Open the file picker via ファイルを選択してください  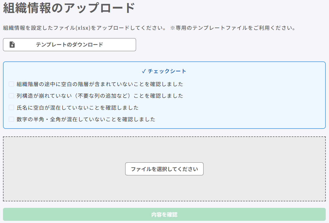pyautogui.click(x=164, y=169)
